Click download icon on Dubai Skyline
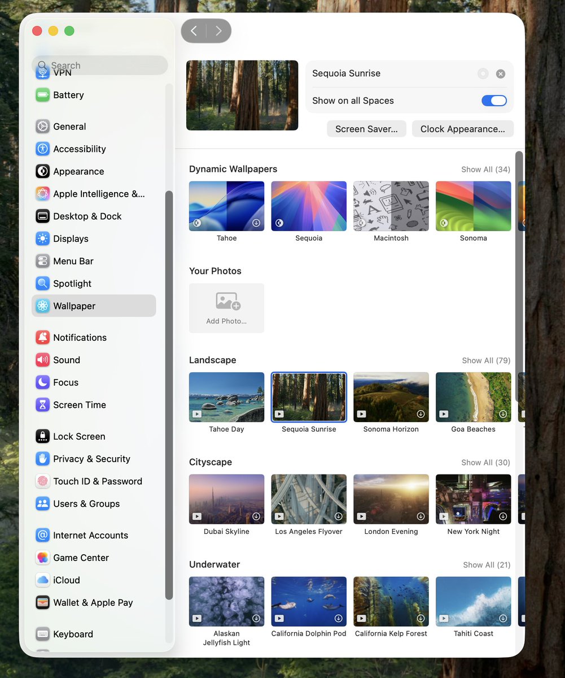This screenshot has height=678, width=565. pos(256,516)
